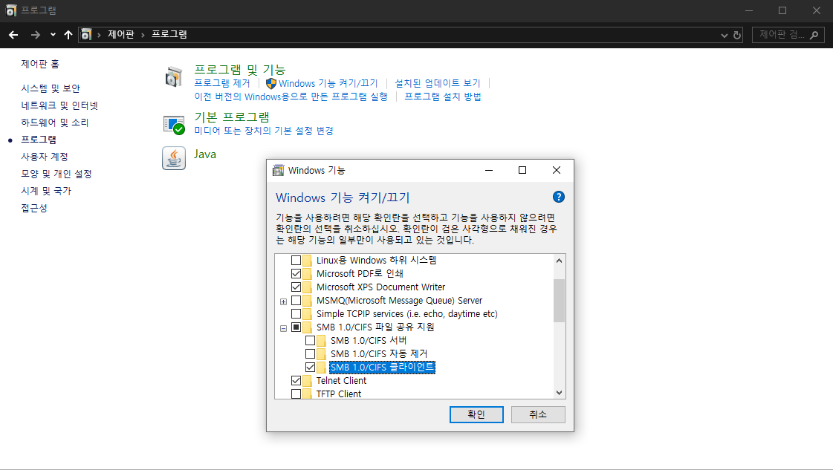Viewport: 833px width, 470px height.
Task: Uncheck Microsoft XPS Document Writer checkbox
Action: [x=296, y=287]
